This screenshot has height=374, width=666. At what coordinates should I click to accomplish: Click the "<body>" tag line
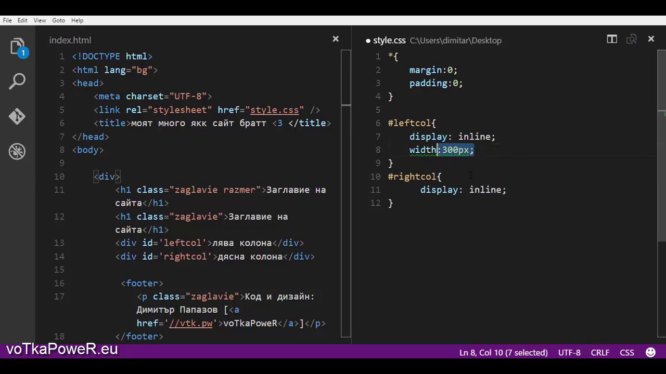pyautogui.click(x=88, y=150)
